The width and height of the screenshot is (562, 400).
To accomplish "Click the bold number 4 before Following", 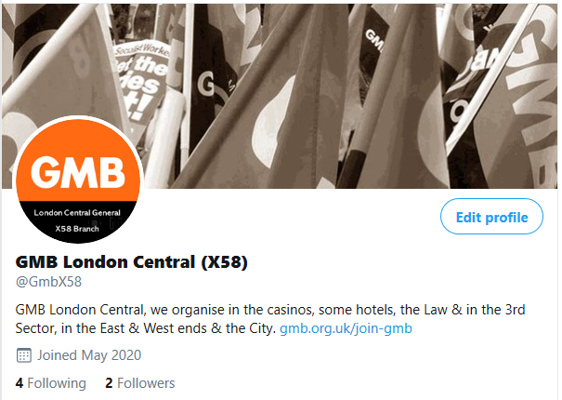I will (20, 383).
